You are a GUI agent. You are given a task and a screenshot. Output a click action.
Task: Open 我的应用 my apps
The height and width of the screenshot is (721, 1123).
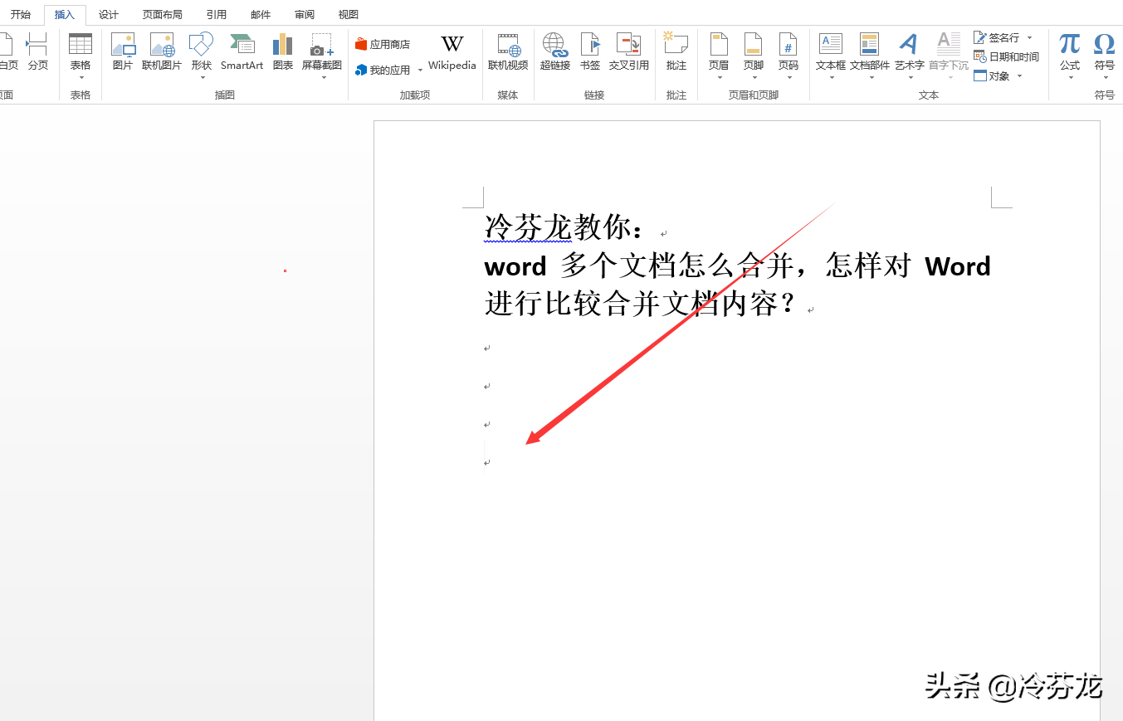pos(383,70)
